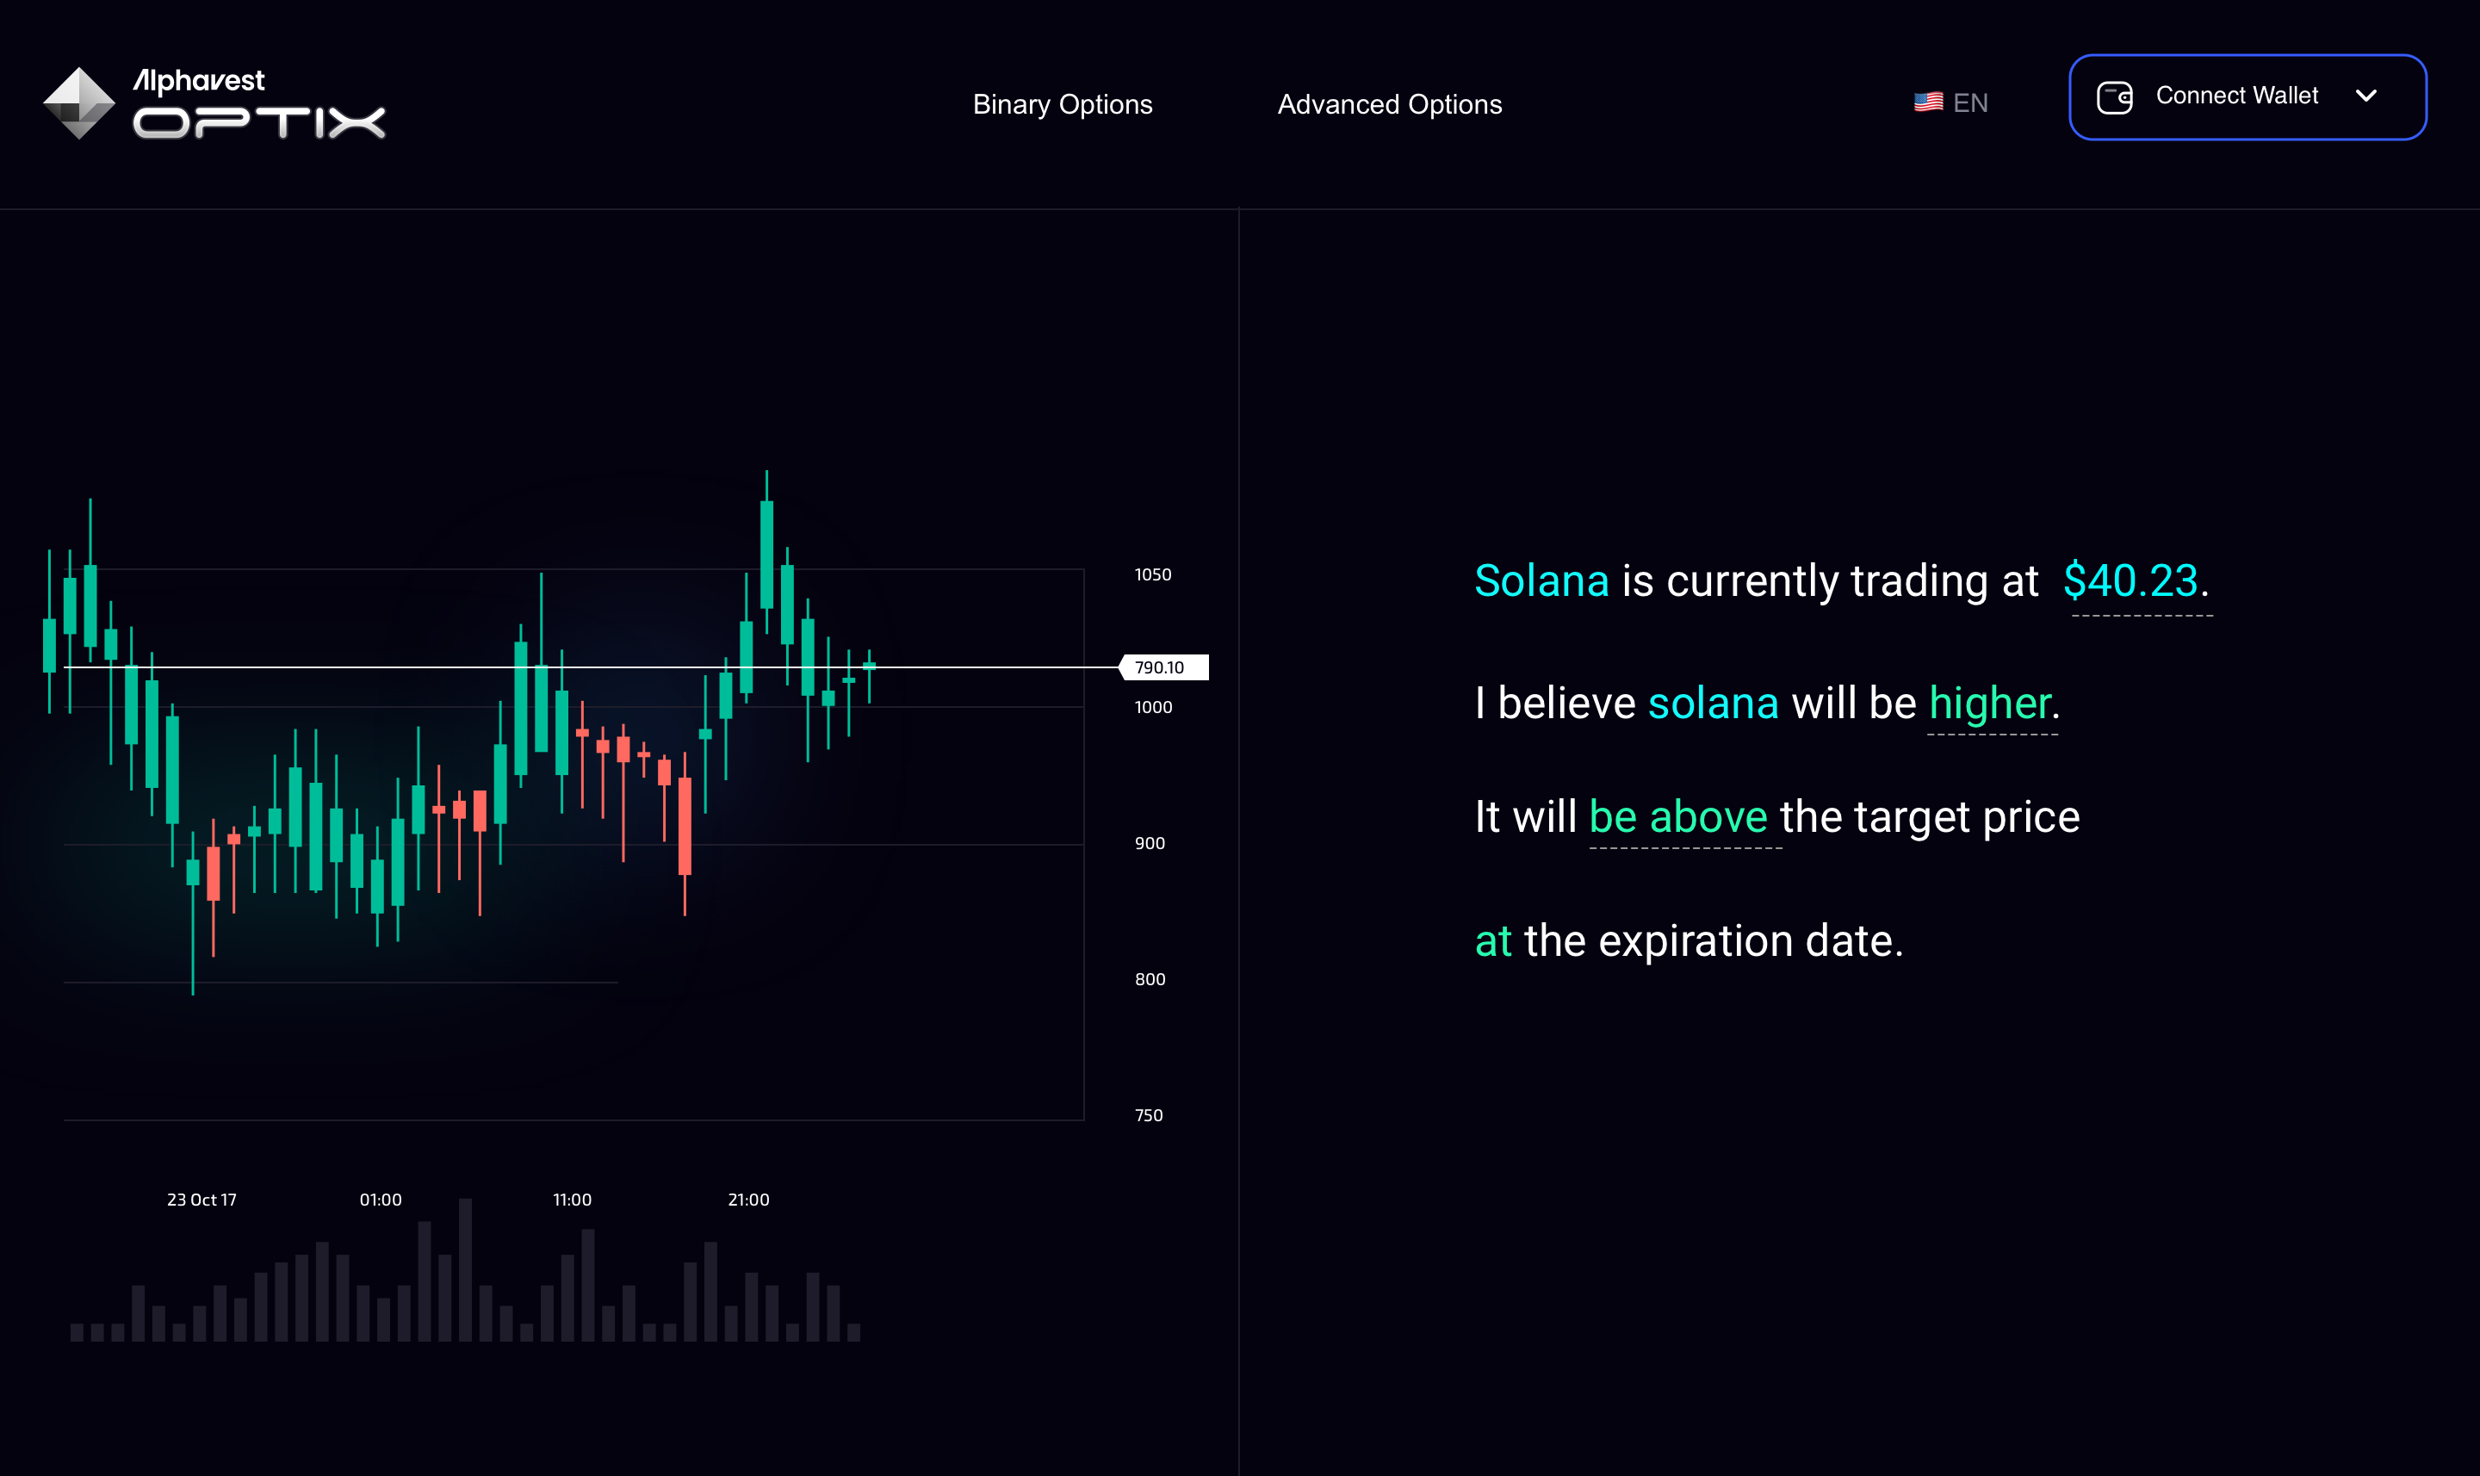
Task: Click the cyan 'Solana' asset name
Action: tap(1541, 581)
